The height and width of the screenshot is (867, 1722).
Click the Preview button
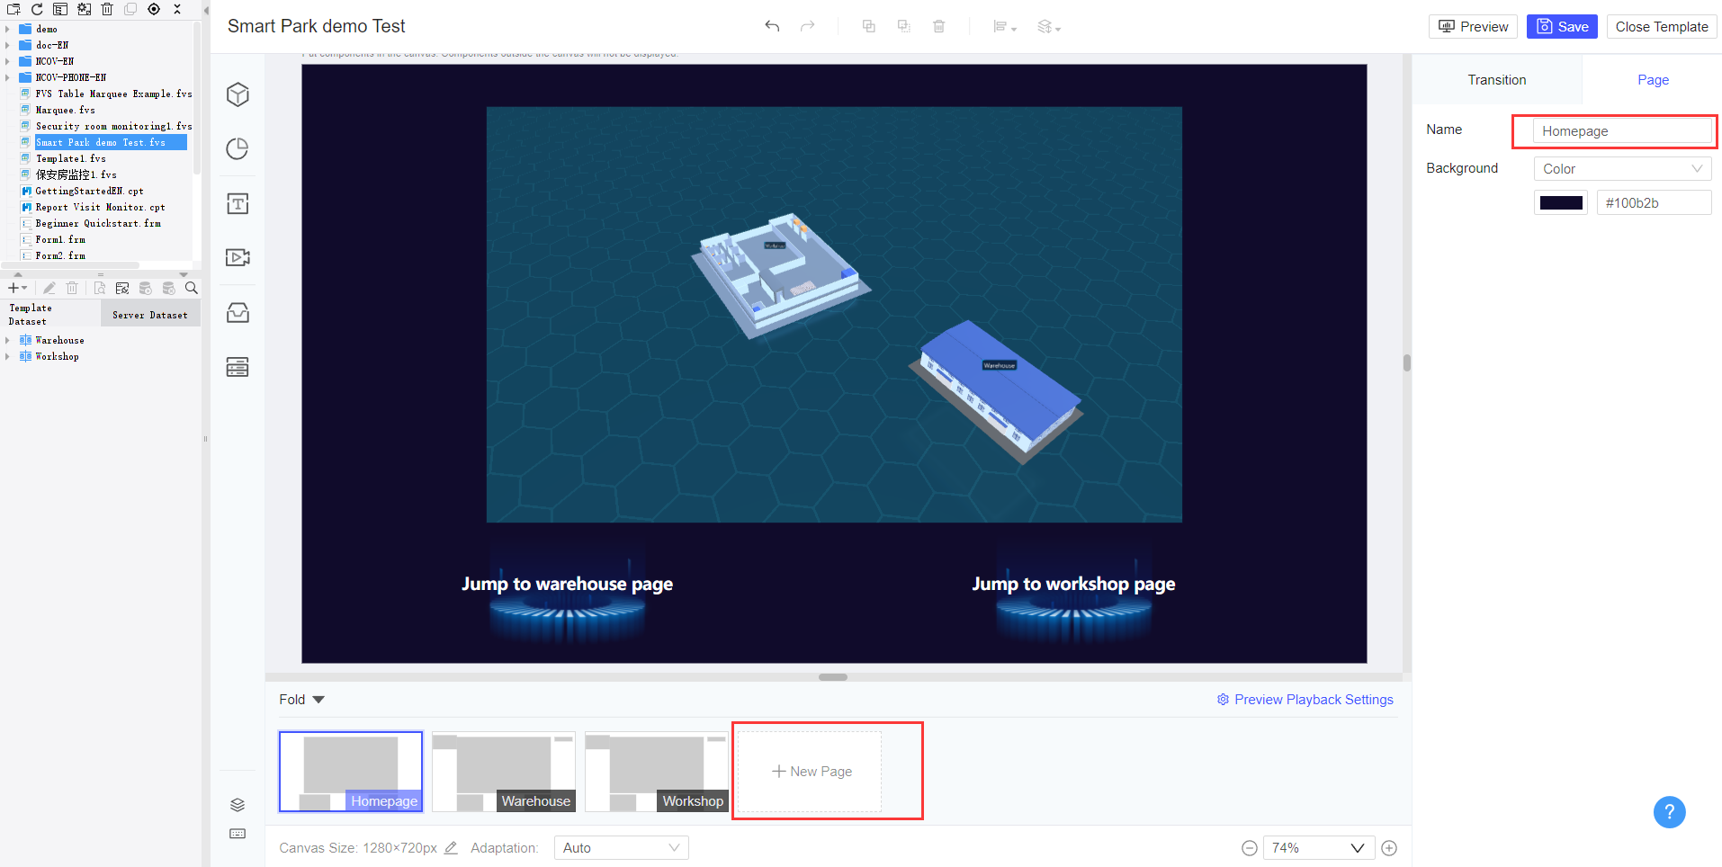coord(1473,26)
